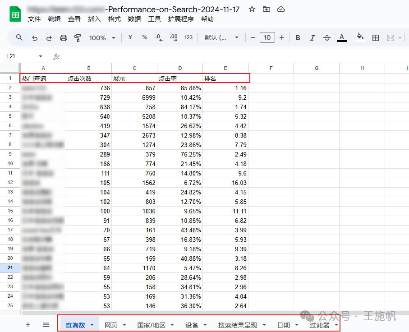Open the 数据 menu

(134, 19)
